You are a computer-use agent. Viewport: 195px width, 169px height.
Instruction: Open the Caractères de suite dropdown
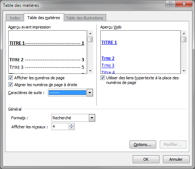(90, 93)
